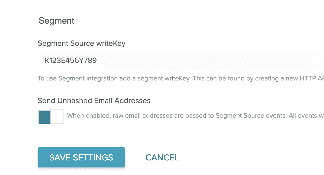Click the word "Unhashed" in the toggle label
The image size is (324, 175).
tap(75, 101)
